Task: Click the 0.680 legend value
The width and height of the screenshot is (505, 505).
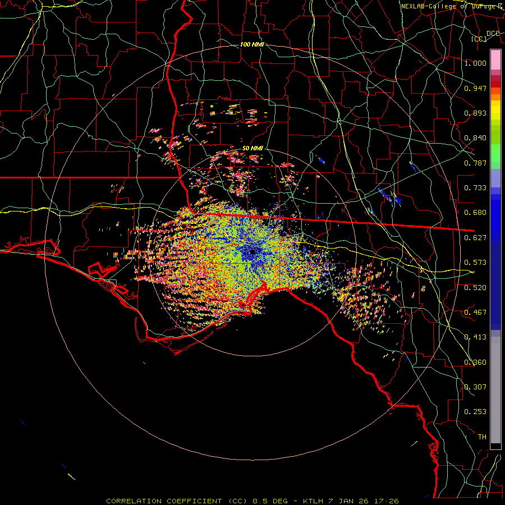Action: click(x=475, y=213)
